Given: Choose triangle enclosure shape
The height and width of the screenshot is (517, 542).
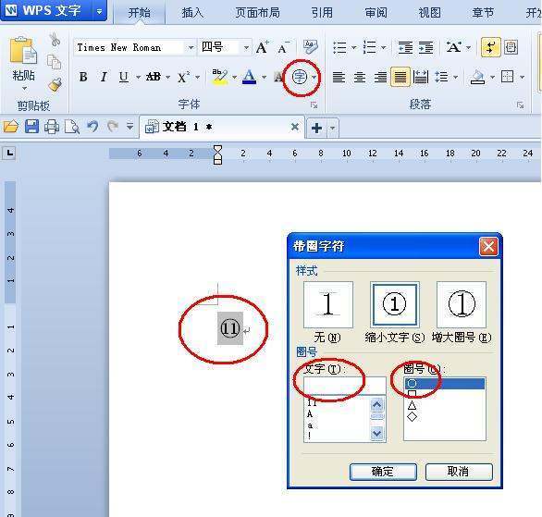Looking at the screenshot, I should (412, 405).
